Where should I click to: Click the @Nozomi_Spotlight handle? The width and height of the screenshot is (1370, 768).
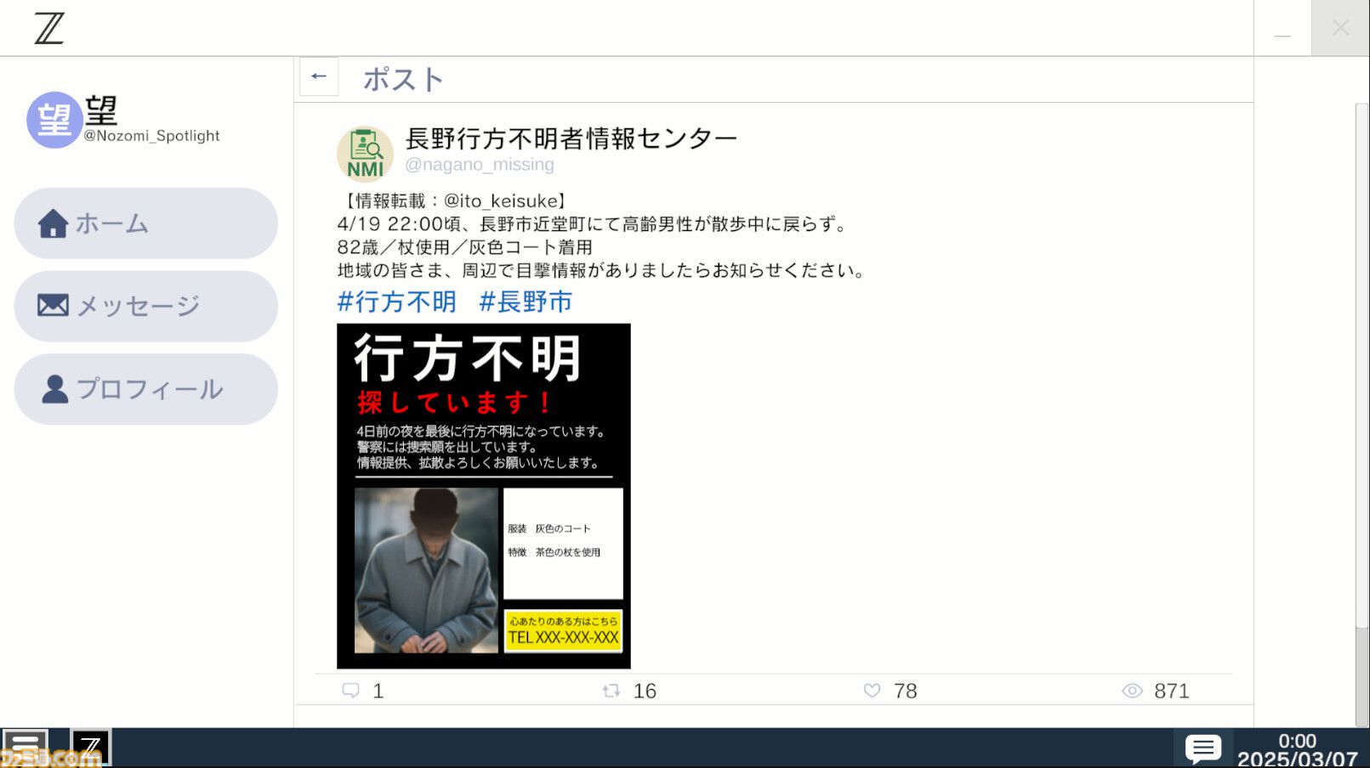(x=151, y=136)
